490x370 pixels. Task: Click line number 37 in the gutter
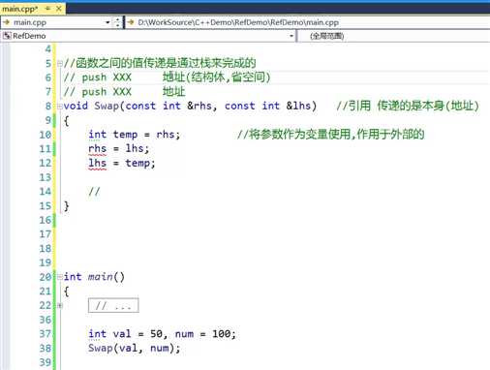46,334
